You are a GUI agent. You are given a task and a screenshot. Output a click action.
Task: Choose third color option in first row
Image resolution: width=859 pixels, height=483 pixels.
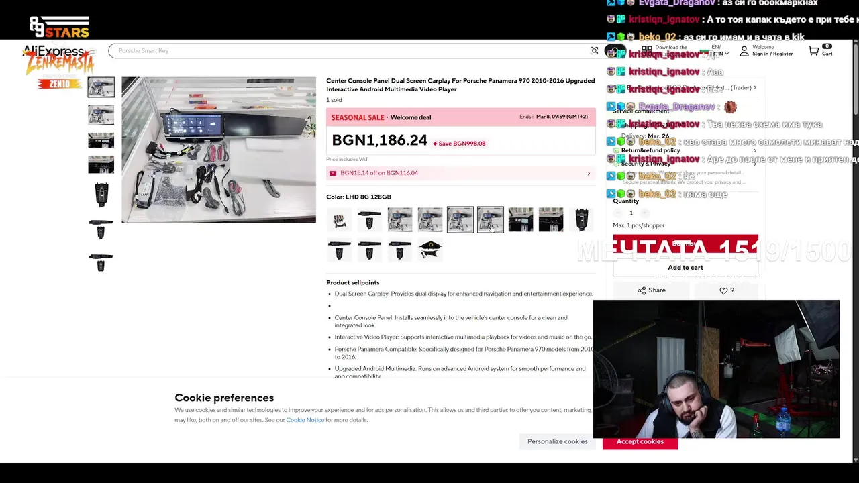pyautogui.click(x=400, y=219)
